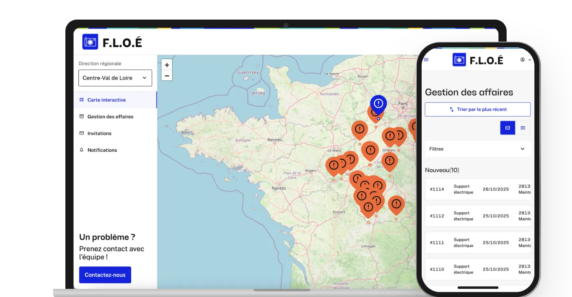Open the profile chevron dropdown on mobile
The image size is (572, 297).
coord(529,60)
